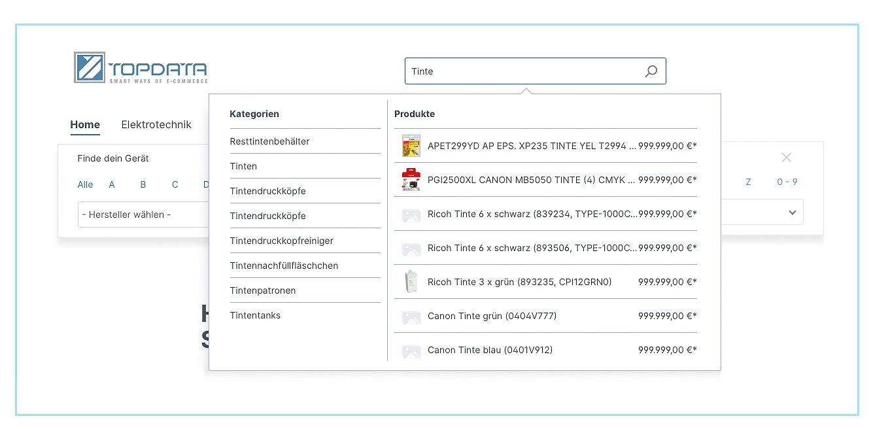Click thumbnail of PGI2500XL Canon product
871x429 pixels.
(x=411, y=180)
